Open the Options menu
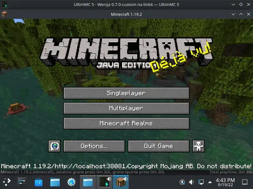This screenshot has height=189, width=253. (94, 146)
